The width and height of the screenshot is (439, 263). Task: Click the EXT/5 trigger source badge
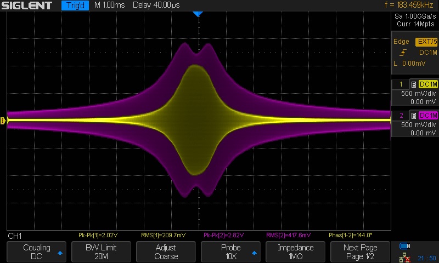[426, 42]
